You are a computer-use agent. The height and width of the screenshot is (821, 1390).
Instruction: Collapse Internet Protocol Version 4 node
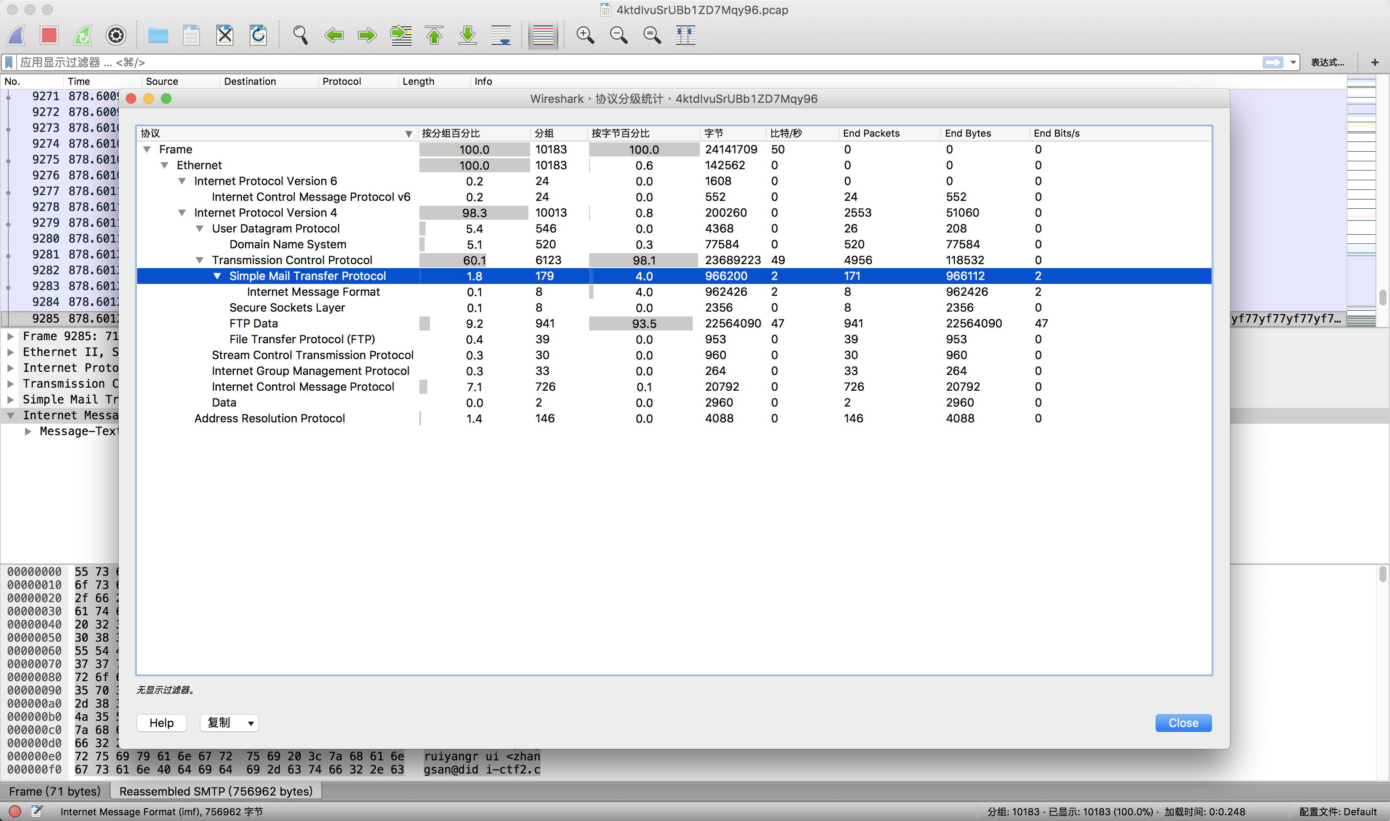pyautogui.click(x=182, y=213)
